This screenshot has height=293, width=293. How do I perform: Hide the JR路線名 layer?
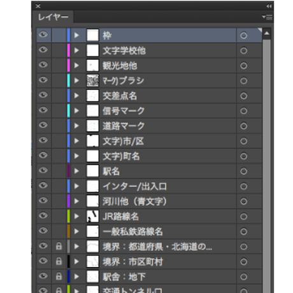click(43, 216)
